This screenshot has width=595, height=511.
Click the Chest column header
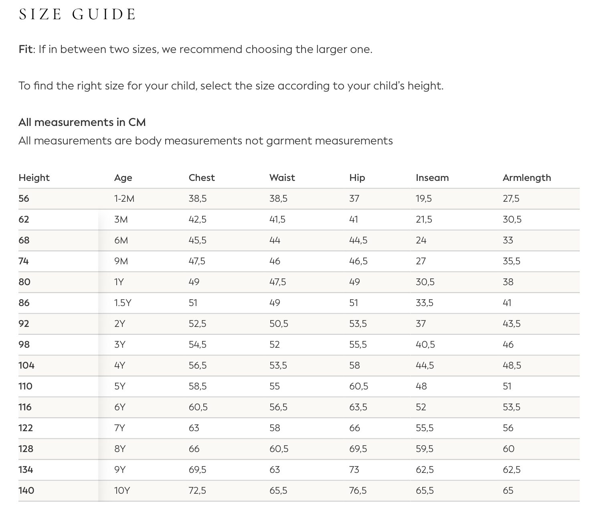202,178
